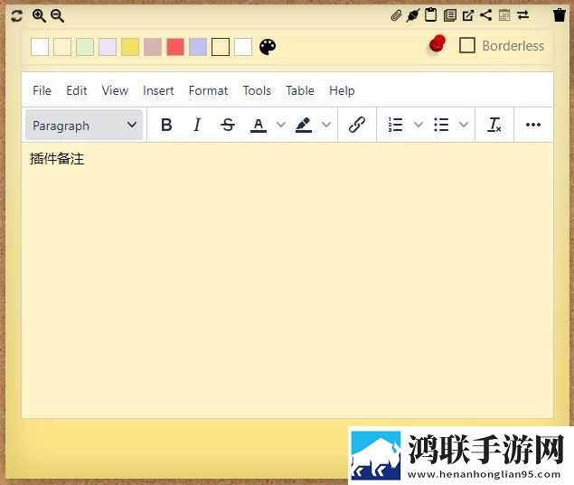
Task: Zoom out with the magnifier minus icon
Action: tap(58, 15)
